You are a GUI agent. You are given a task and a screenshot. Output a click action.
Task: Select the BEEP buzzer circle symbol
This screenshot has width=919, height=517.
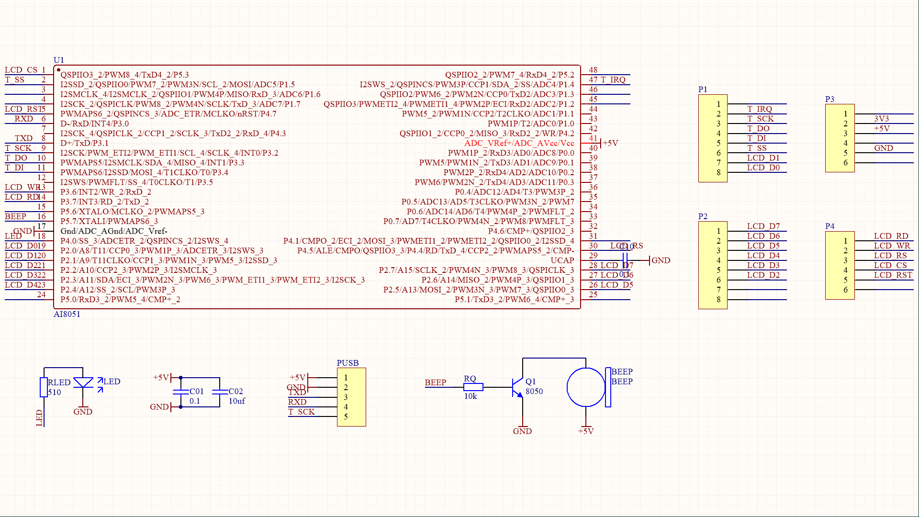585,387
